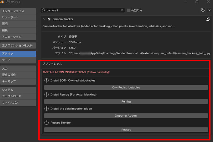Viewport: 213px width, 142px height.
Task: Click the Importer Addon button
Action: pos(126,116)
